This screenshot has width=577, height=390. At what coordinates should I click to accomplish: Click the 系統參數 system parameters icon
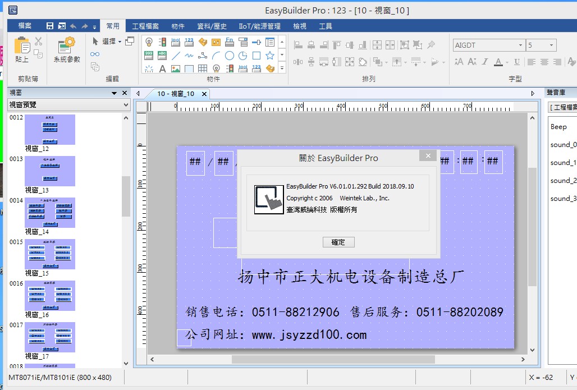point(67,49)
